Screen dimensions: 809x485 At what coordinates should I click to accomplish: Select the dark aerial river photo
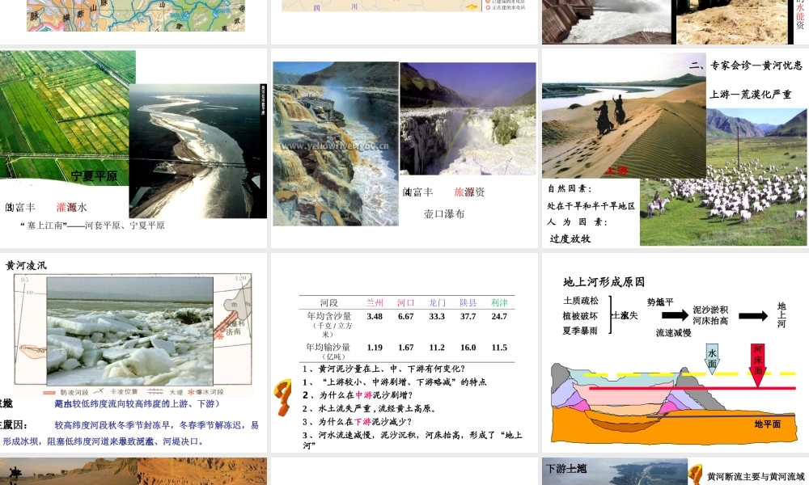point(197,151)
